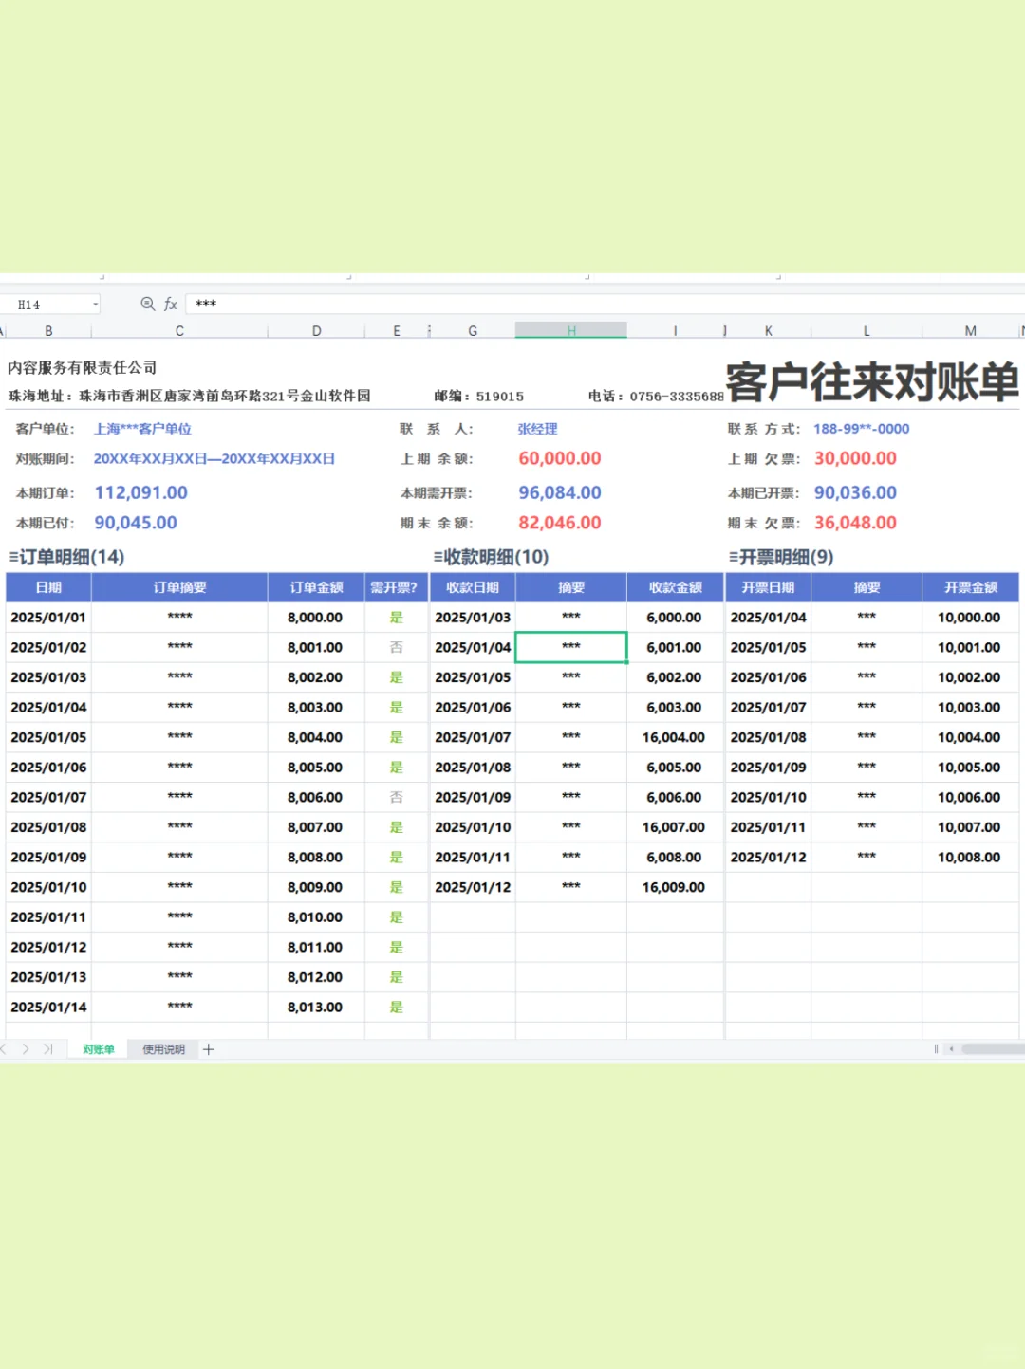Collapse the 收款明细(10) section header
This screenshot has width=1025, height=1369.
point(438,558)
